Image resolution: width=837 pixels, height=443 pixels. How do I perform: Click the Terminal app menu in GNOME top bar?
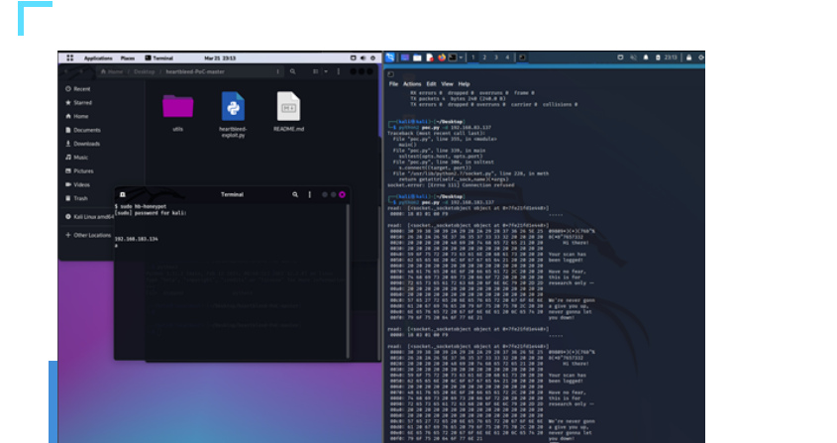159,57
